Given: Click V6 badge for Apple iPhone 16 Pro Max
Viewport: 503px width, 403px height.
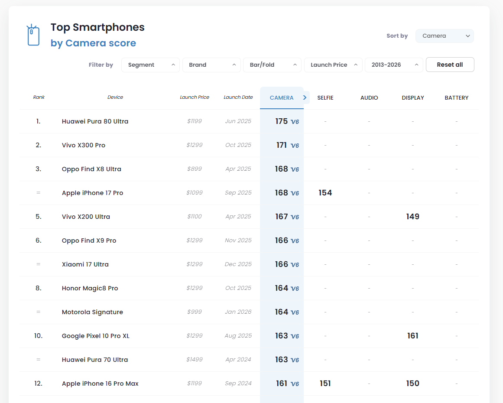Looking at the screenshot, I should (295, 384).
